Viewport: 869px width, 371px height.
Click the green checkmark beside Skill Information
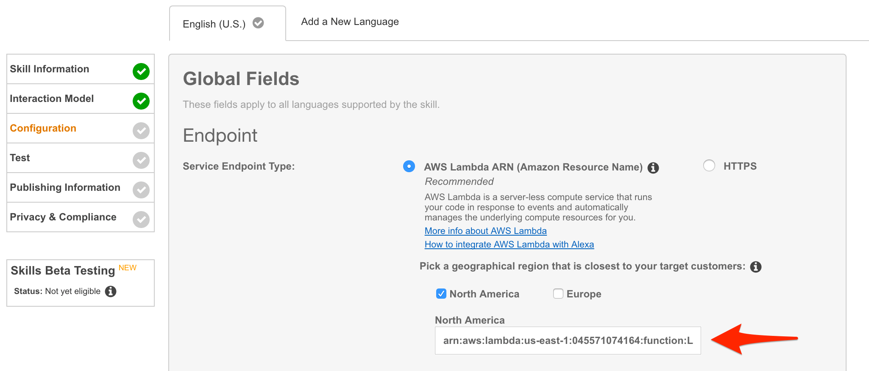click(141, 71)
